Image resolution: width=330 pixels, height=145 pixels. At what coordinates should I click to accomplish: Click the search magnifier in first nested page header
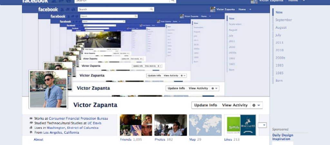151,9
